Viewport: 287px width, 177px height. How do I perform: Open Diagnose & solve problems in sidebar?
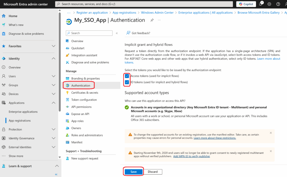click(26, 34)
